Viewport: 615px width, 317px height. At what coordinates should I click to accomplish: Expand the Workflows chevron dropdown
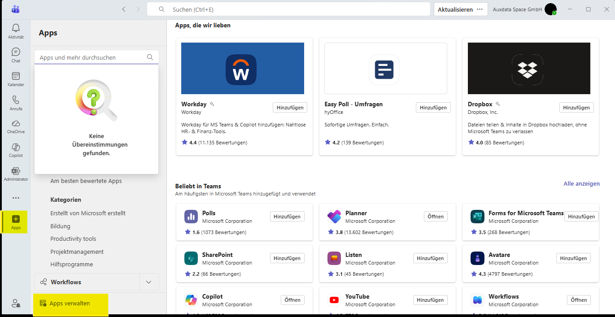(149, 282)
